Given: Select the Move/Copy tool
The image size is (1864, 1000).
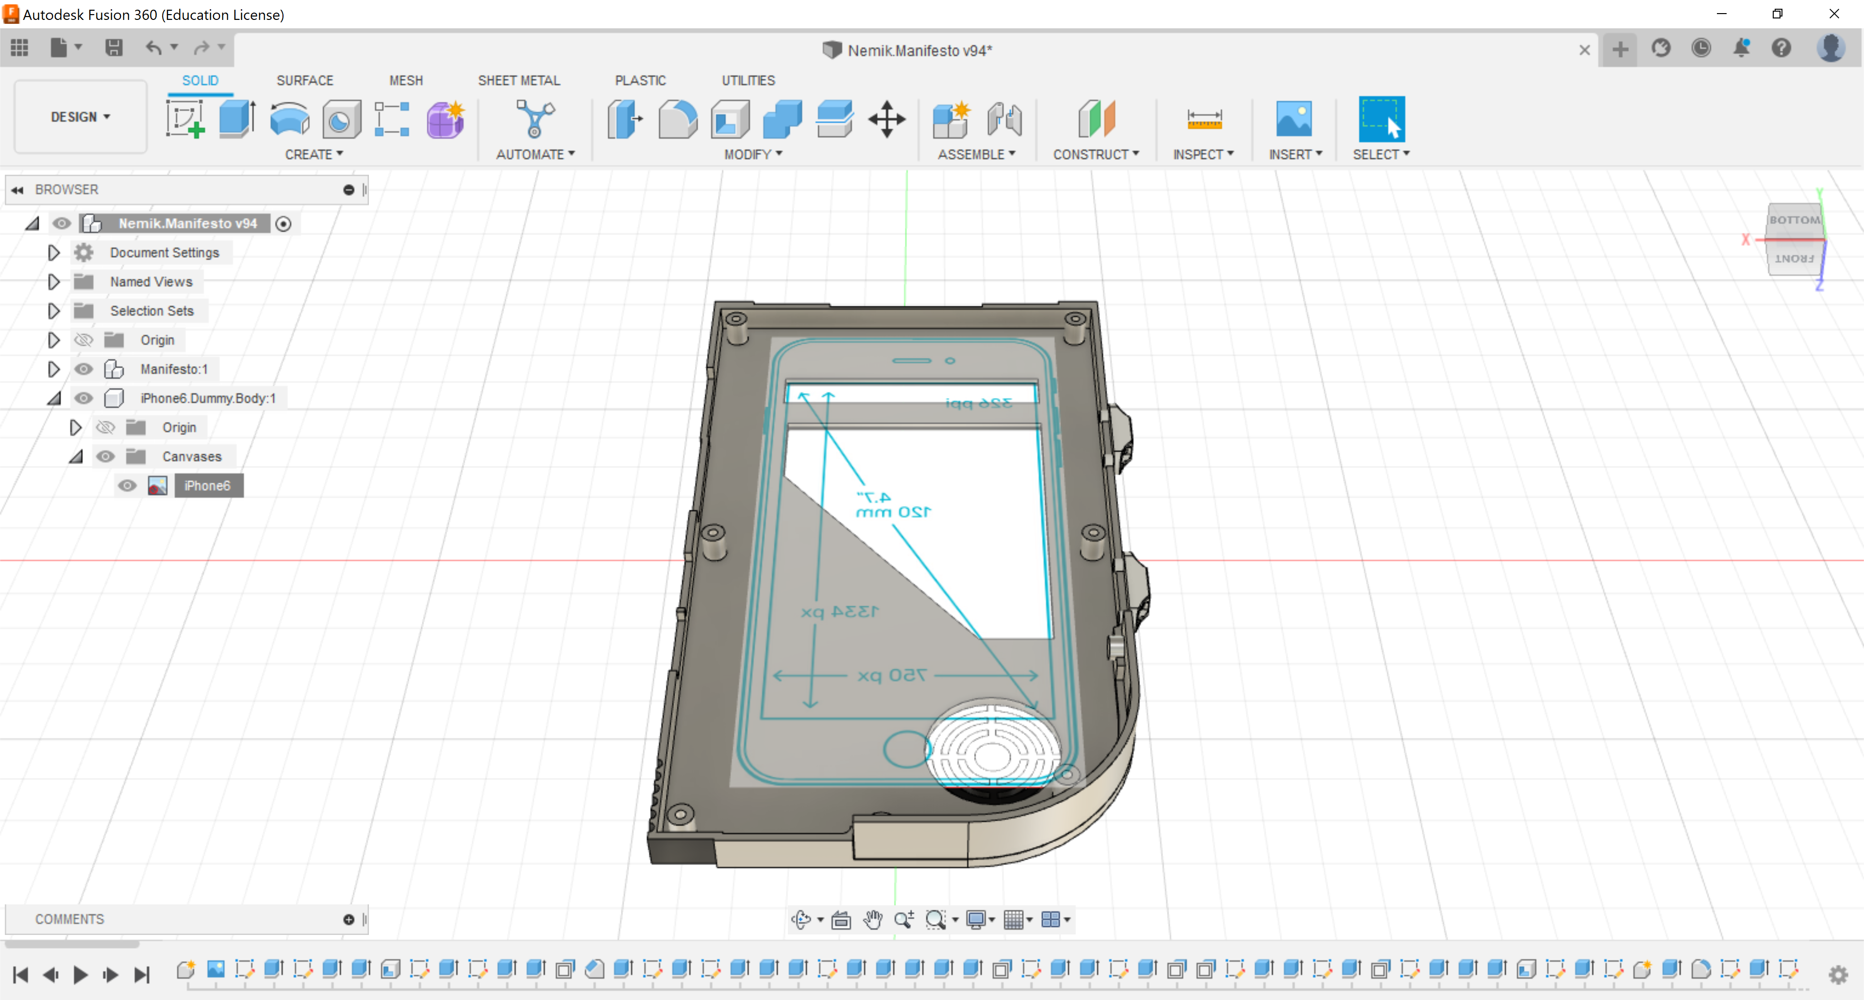Looking at the screenshot, I should [x=887, y=119].
